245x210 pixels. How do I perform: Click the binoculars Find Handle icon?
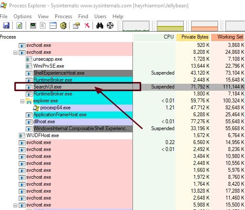point(99,26)
